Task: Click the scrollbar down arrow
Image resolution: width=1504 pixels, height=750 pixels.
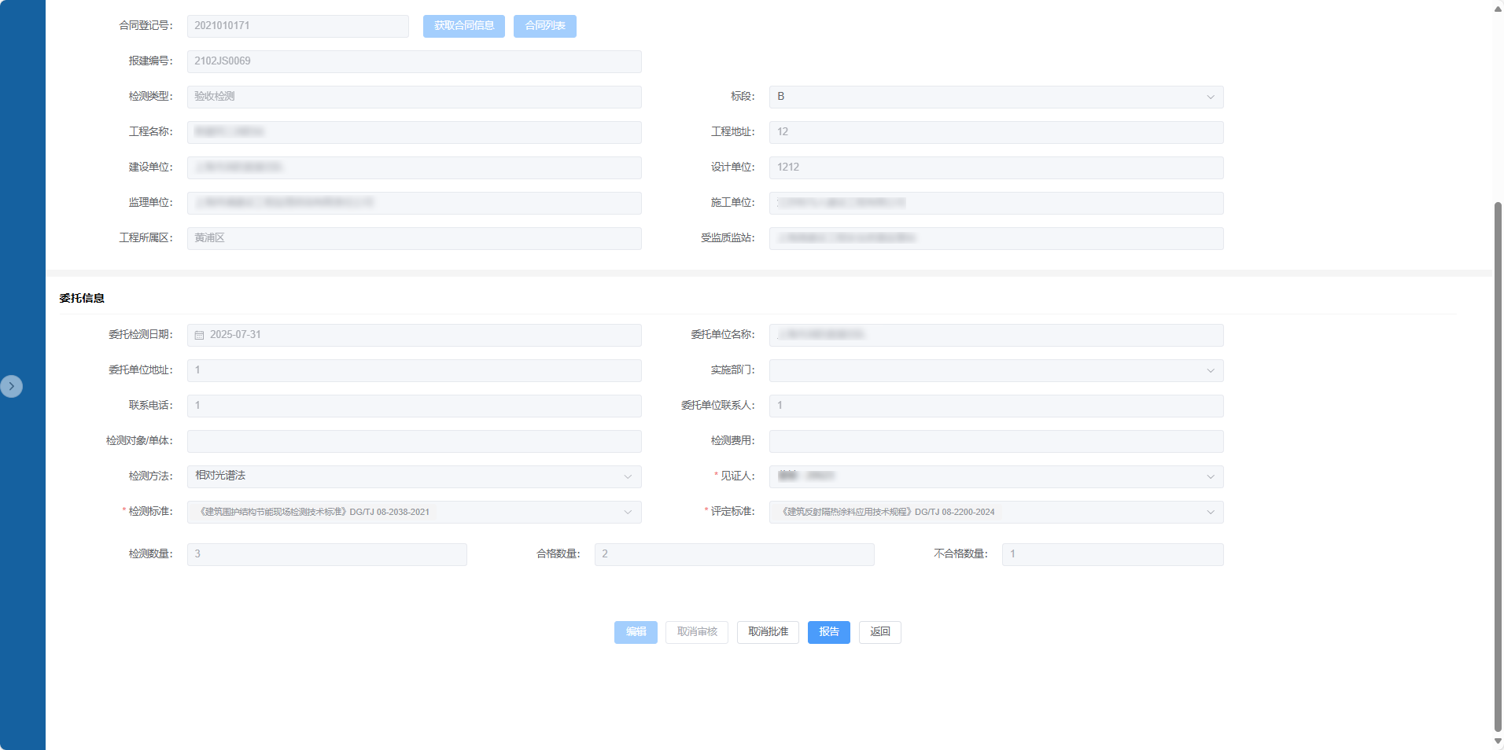Action: tap(1498, 741)
